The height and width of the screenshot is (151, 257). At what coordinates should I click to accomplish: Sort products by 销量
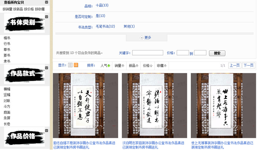pyautogui.click(x=119, y=66)
